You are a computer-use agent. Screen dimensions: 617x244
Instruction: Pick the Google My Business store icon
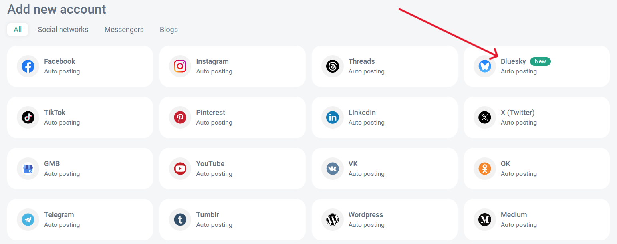point(28,169)
